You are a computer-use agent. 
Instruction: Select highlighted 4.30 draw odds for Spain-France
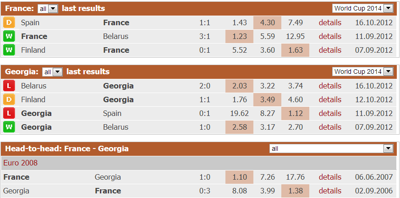(x=267, y=23)
